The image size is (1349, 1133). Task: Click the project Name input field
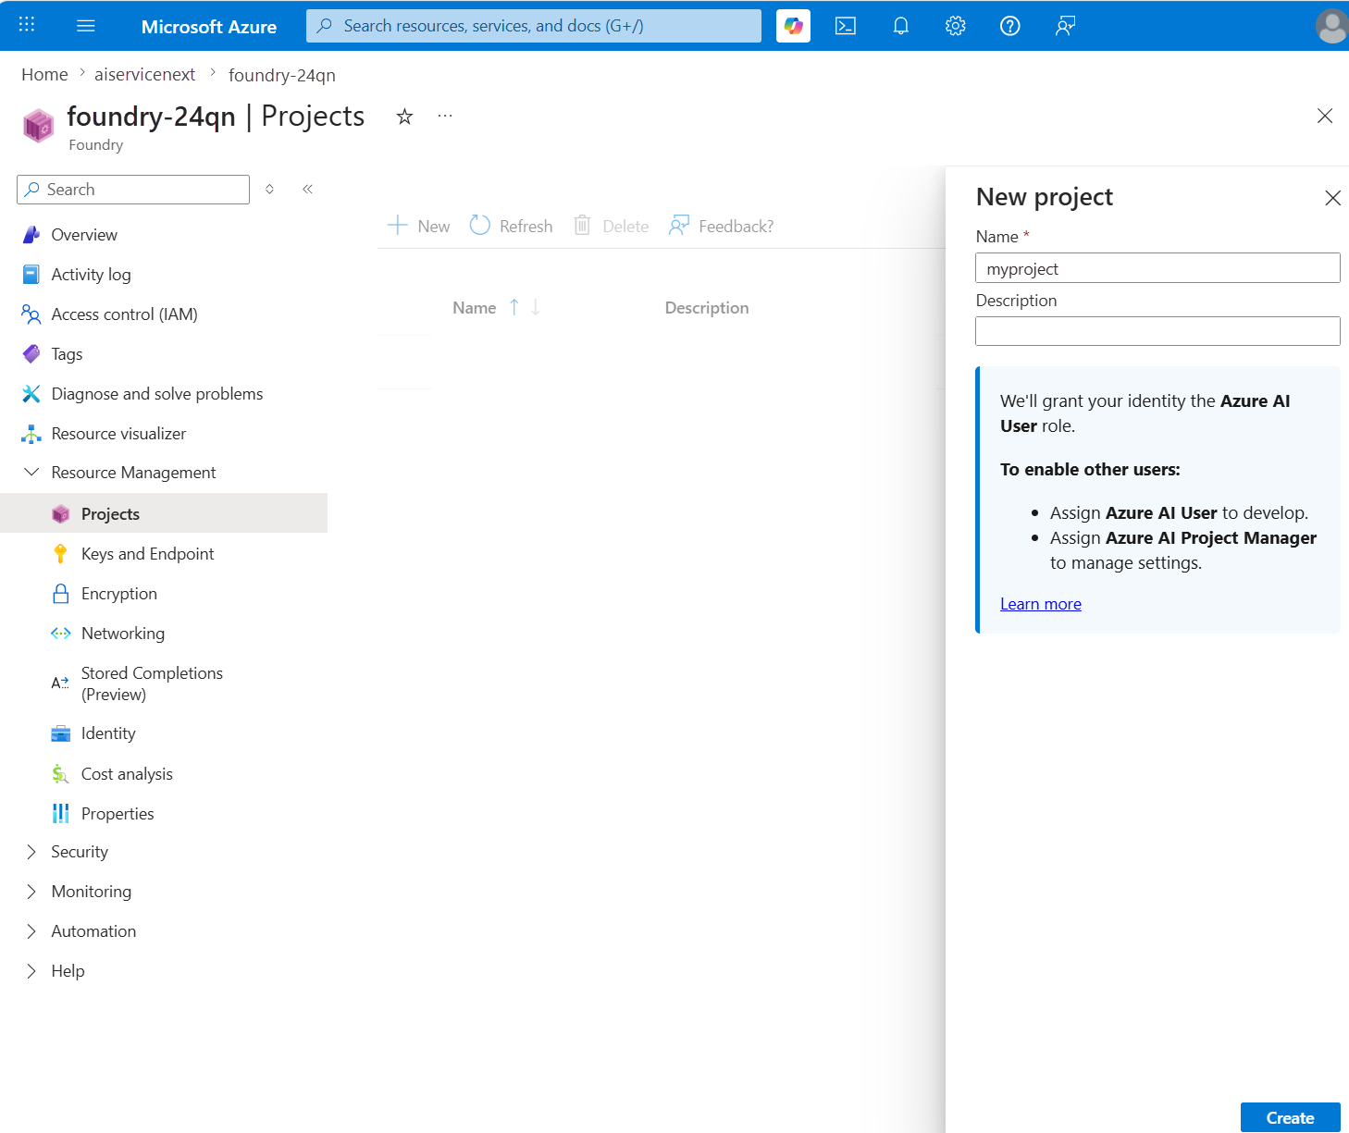1157,268
